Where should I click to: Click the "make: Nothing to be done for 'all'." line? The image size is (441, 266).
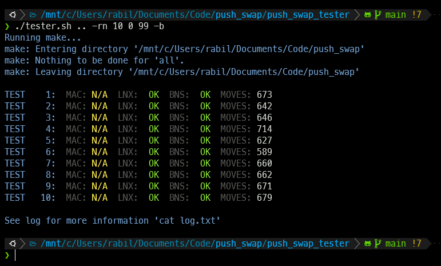[x=94, y=61]
